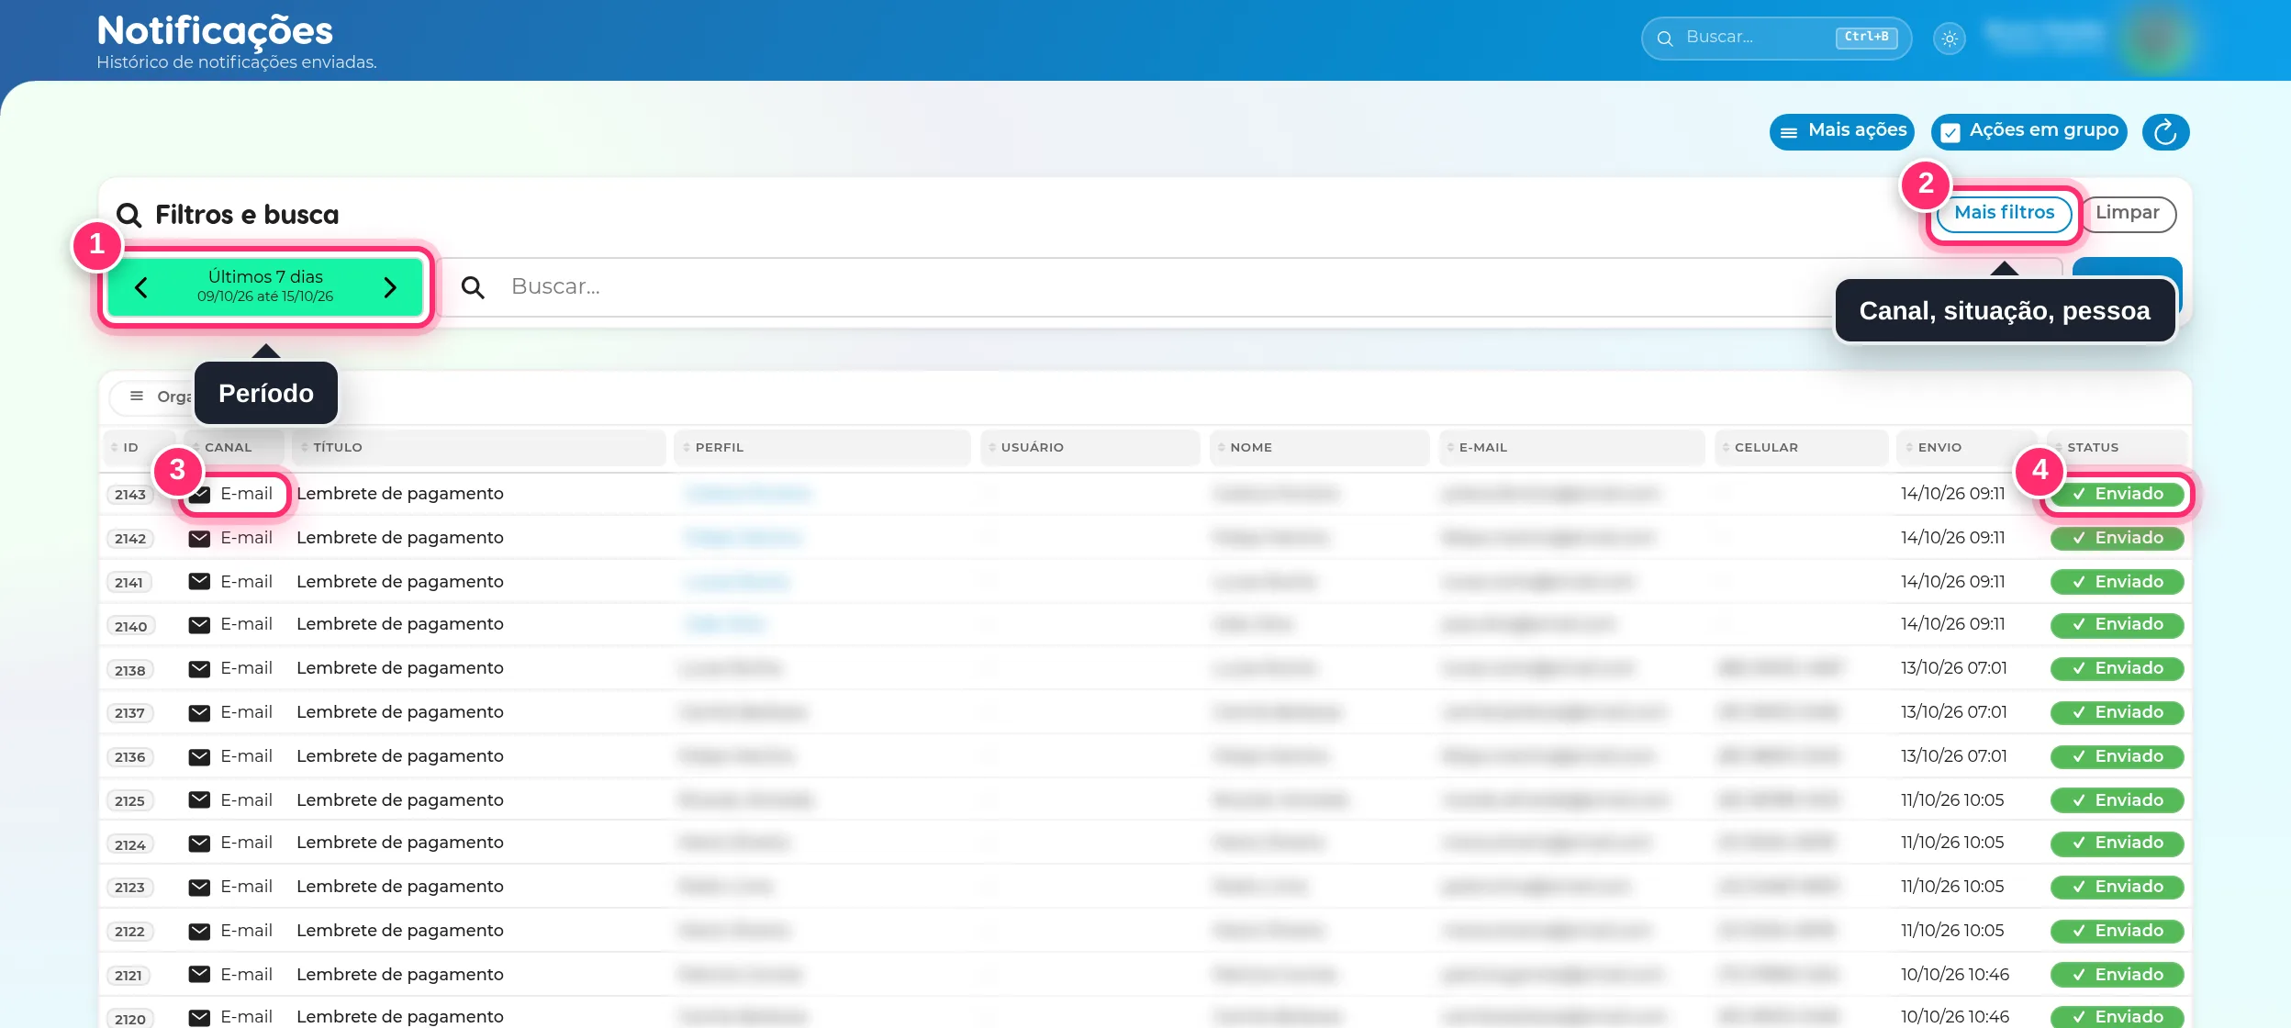Image resolution: width=2291 pixels, height=1028 pixels.
Task: Click the Filtros e busca heading magnifier icon
Action: click(129, 216)
